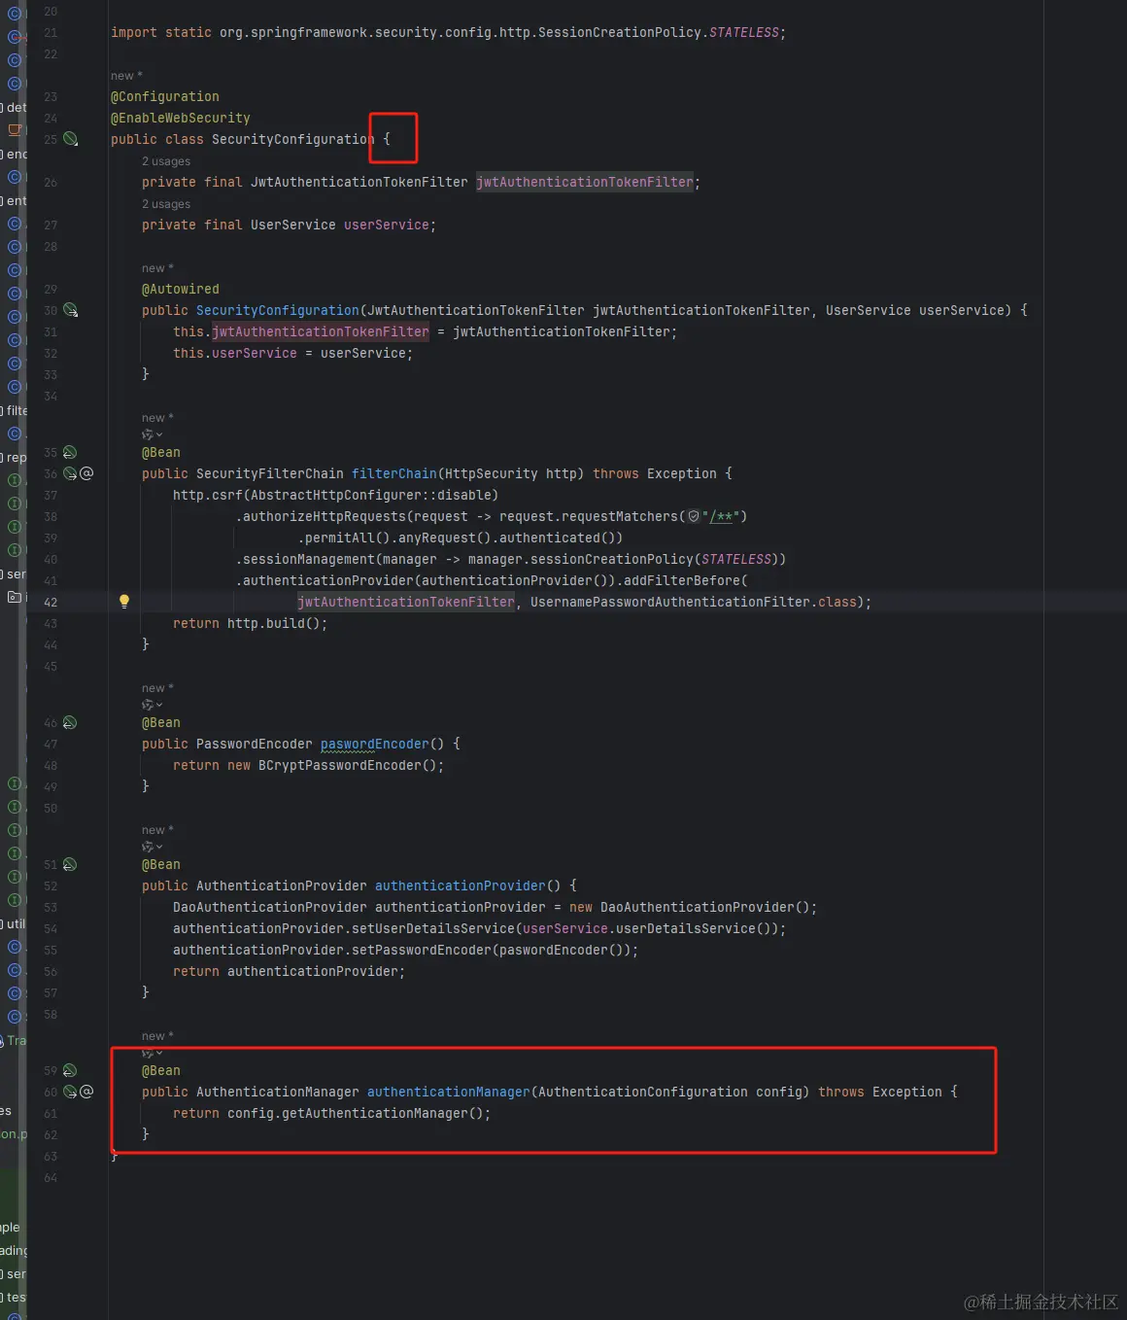
Task: Show the 2 usages of jwtAuthenticationTokenFilter field
Action: (x=166, y=161)
